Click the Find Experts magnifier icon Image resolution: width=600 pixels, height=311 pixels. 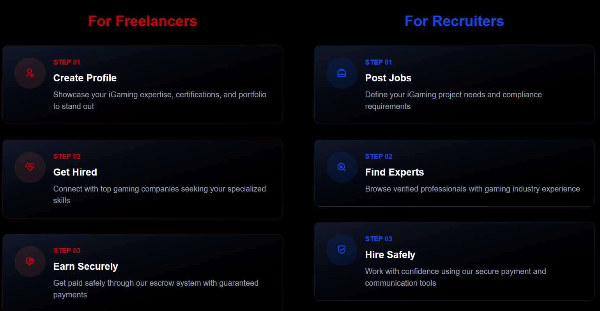342,167
